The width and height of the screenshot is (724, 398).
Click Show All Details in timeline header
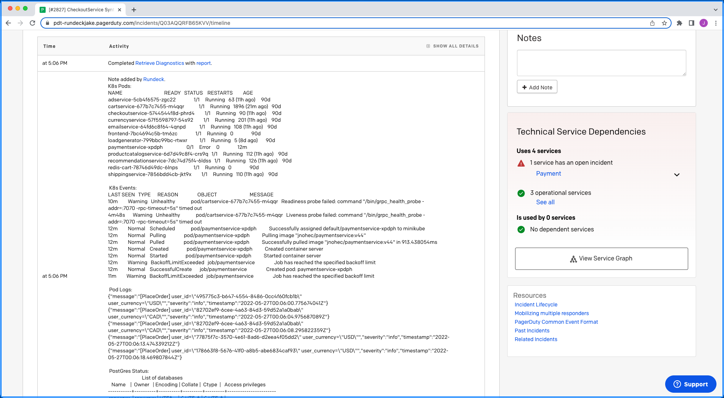click(x=456, y=46)
